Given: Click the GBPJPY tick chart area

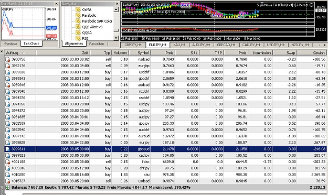Looking at the screenshot, I should [23, 24].
